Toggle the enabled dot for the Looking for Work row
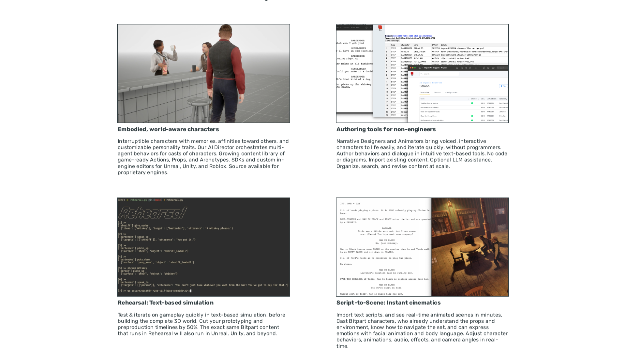The width and height of the screenshot is (626, 352). [x=472, y=120]
